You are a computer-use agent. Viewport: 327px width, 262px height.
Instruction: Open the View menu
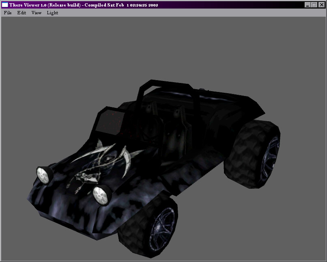point(36,13)
